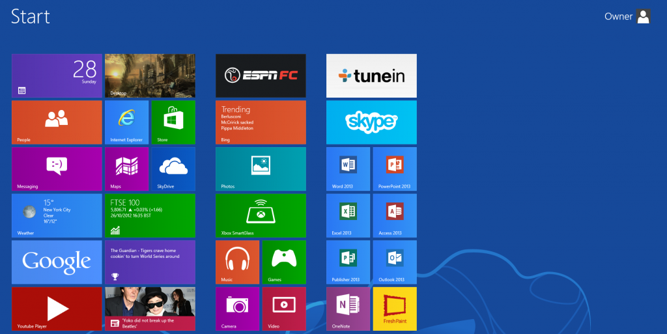Open the Yoko news story tile
This screenshot has width=667, height=334.
pyautogui.click(x=150, y=309)
